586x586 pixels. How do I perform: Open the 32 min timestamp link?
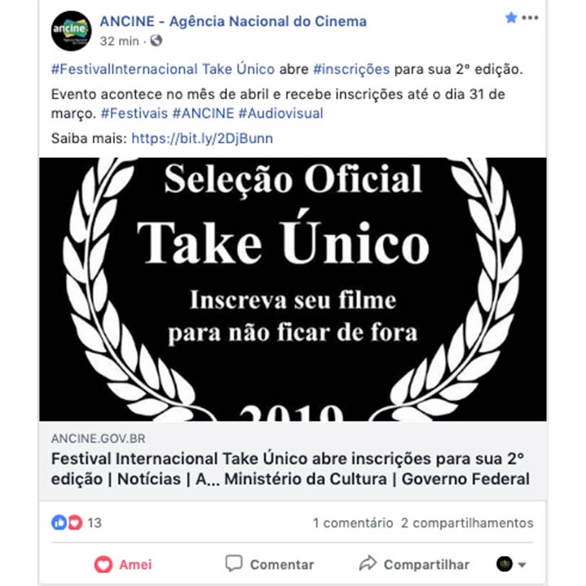click(119, 42)
